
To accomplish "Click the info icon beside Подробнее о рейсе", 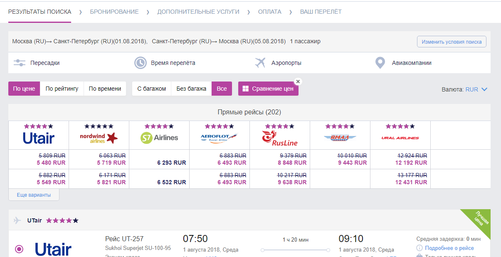I will click(420, 248).
